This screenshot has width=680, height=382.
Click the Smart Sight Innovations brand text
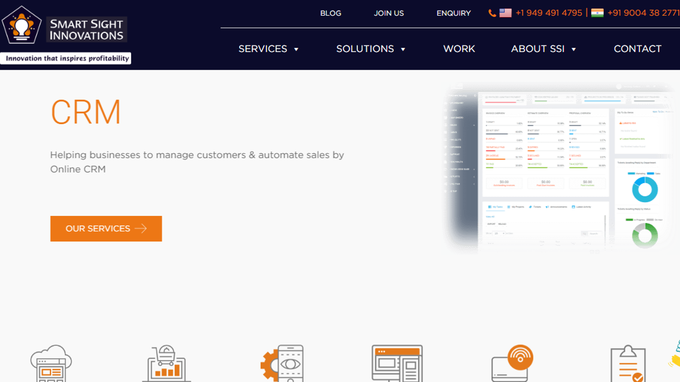point(86,30)
